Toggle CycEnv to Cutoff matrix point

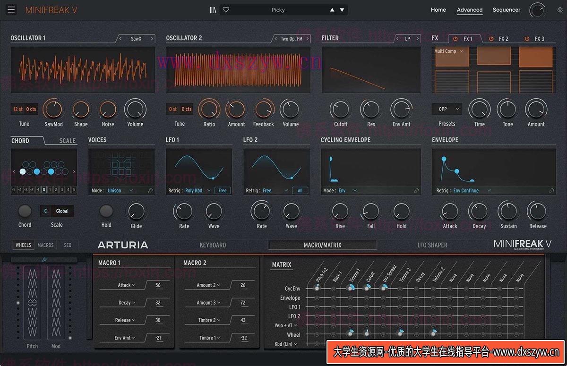click(x=367, y=288)
